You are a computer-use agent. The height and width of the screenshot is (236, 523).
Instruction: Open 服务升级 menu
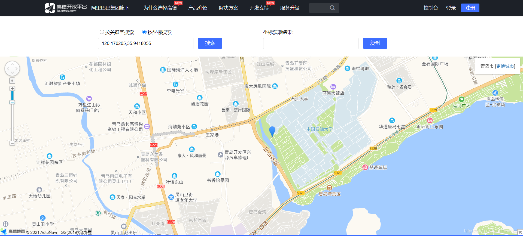pyautogui.click(x=290, y=8)
